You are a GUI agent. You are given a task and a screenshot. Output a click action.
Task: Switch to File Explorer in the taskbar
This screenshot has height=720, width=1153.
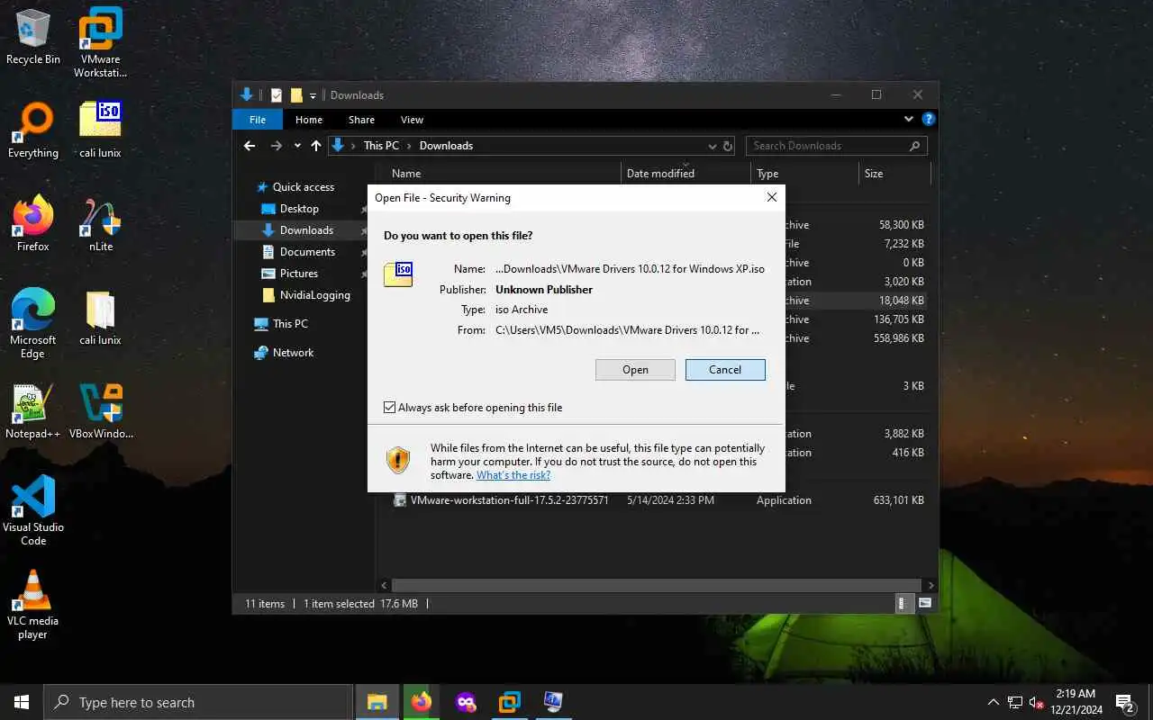tap(377, 702)
